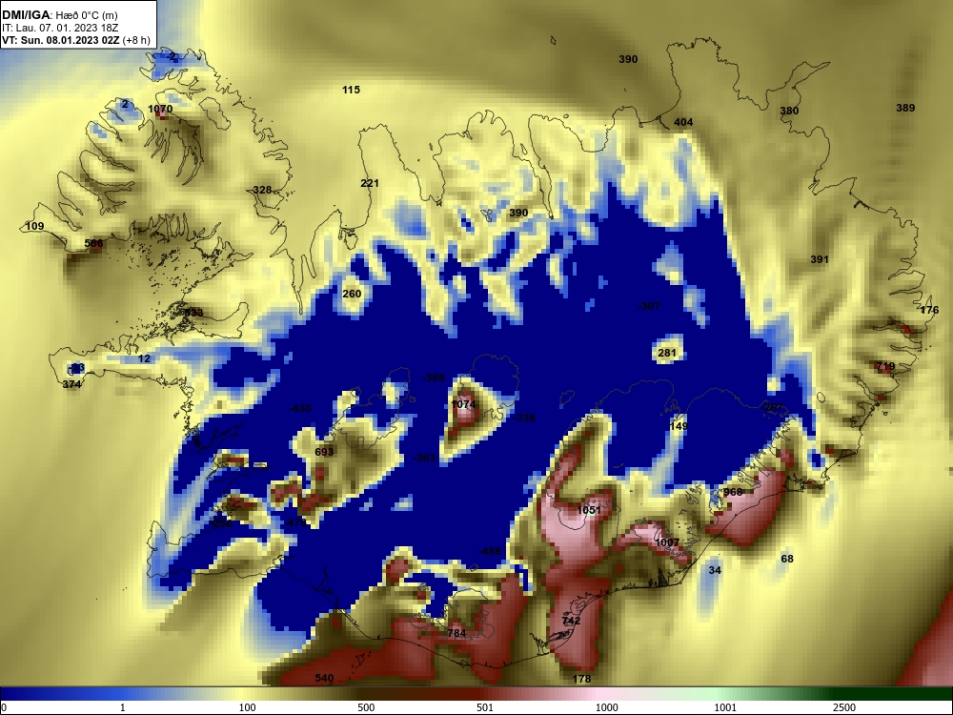953x715 pixels.
Task: Click the '1051' height label
Action: click(589, 510)
